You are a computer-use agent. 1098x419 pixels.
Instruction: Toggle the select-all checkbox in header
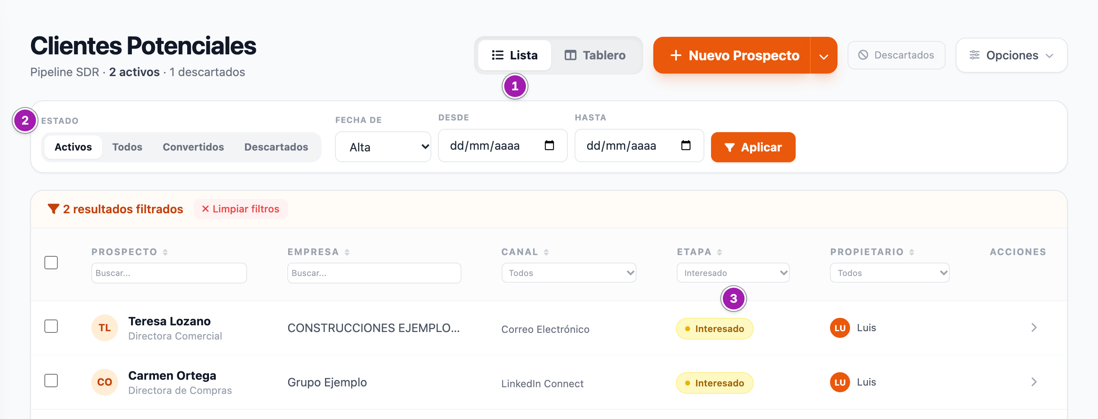[x=51, y=262]
